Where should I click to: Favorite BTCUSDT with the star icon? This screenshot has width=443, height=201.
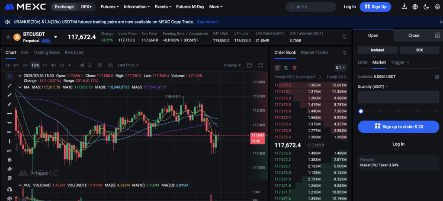tap(8, 37)
